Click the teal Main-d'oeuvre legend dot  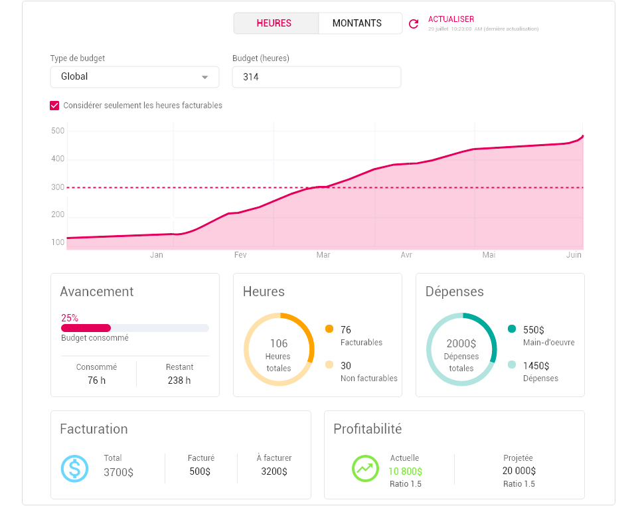pyautogui.click(x=512, y=329)
